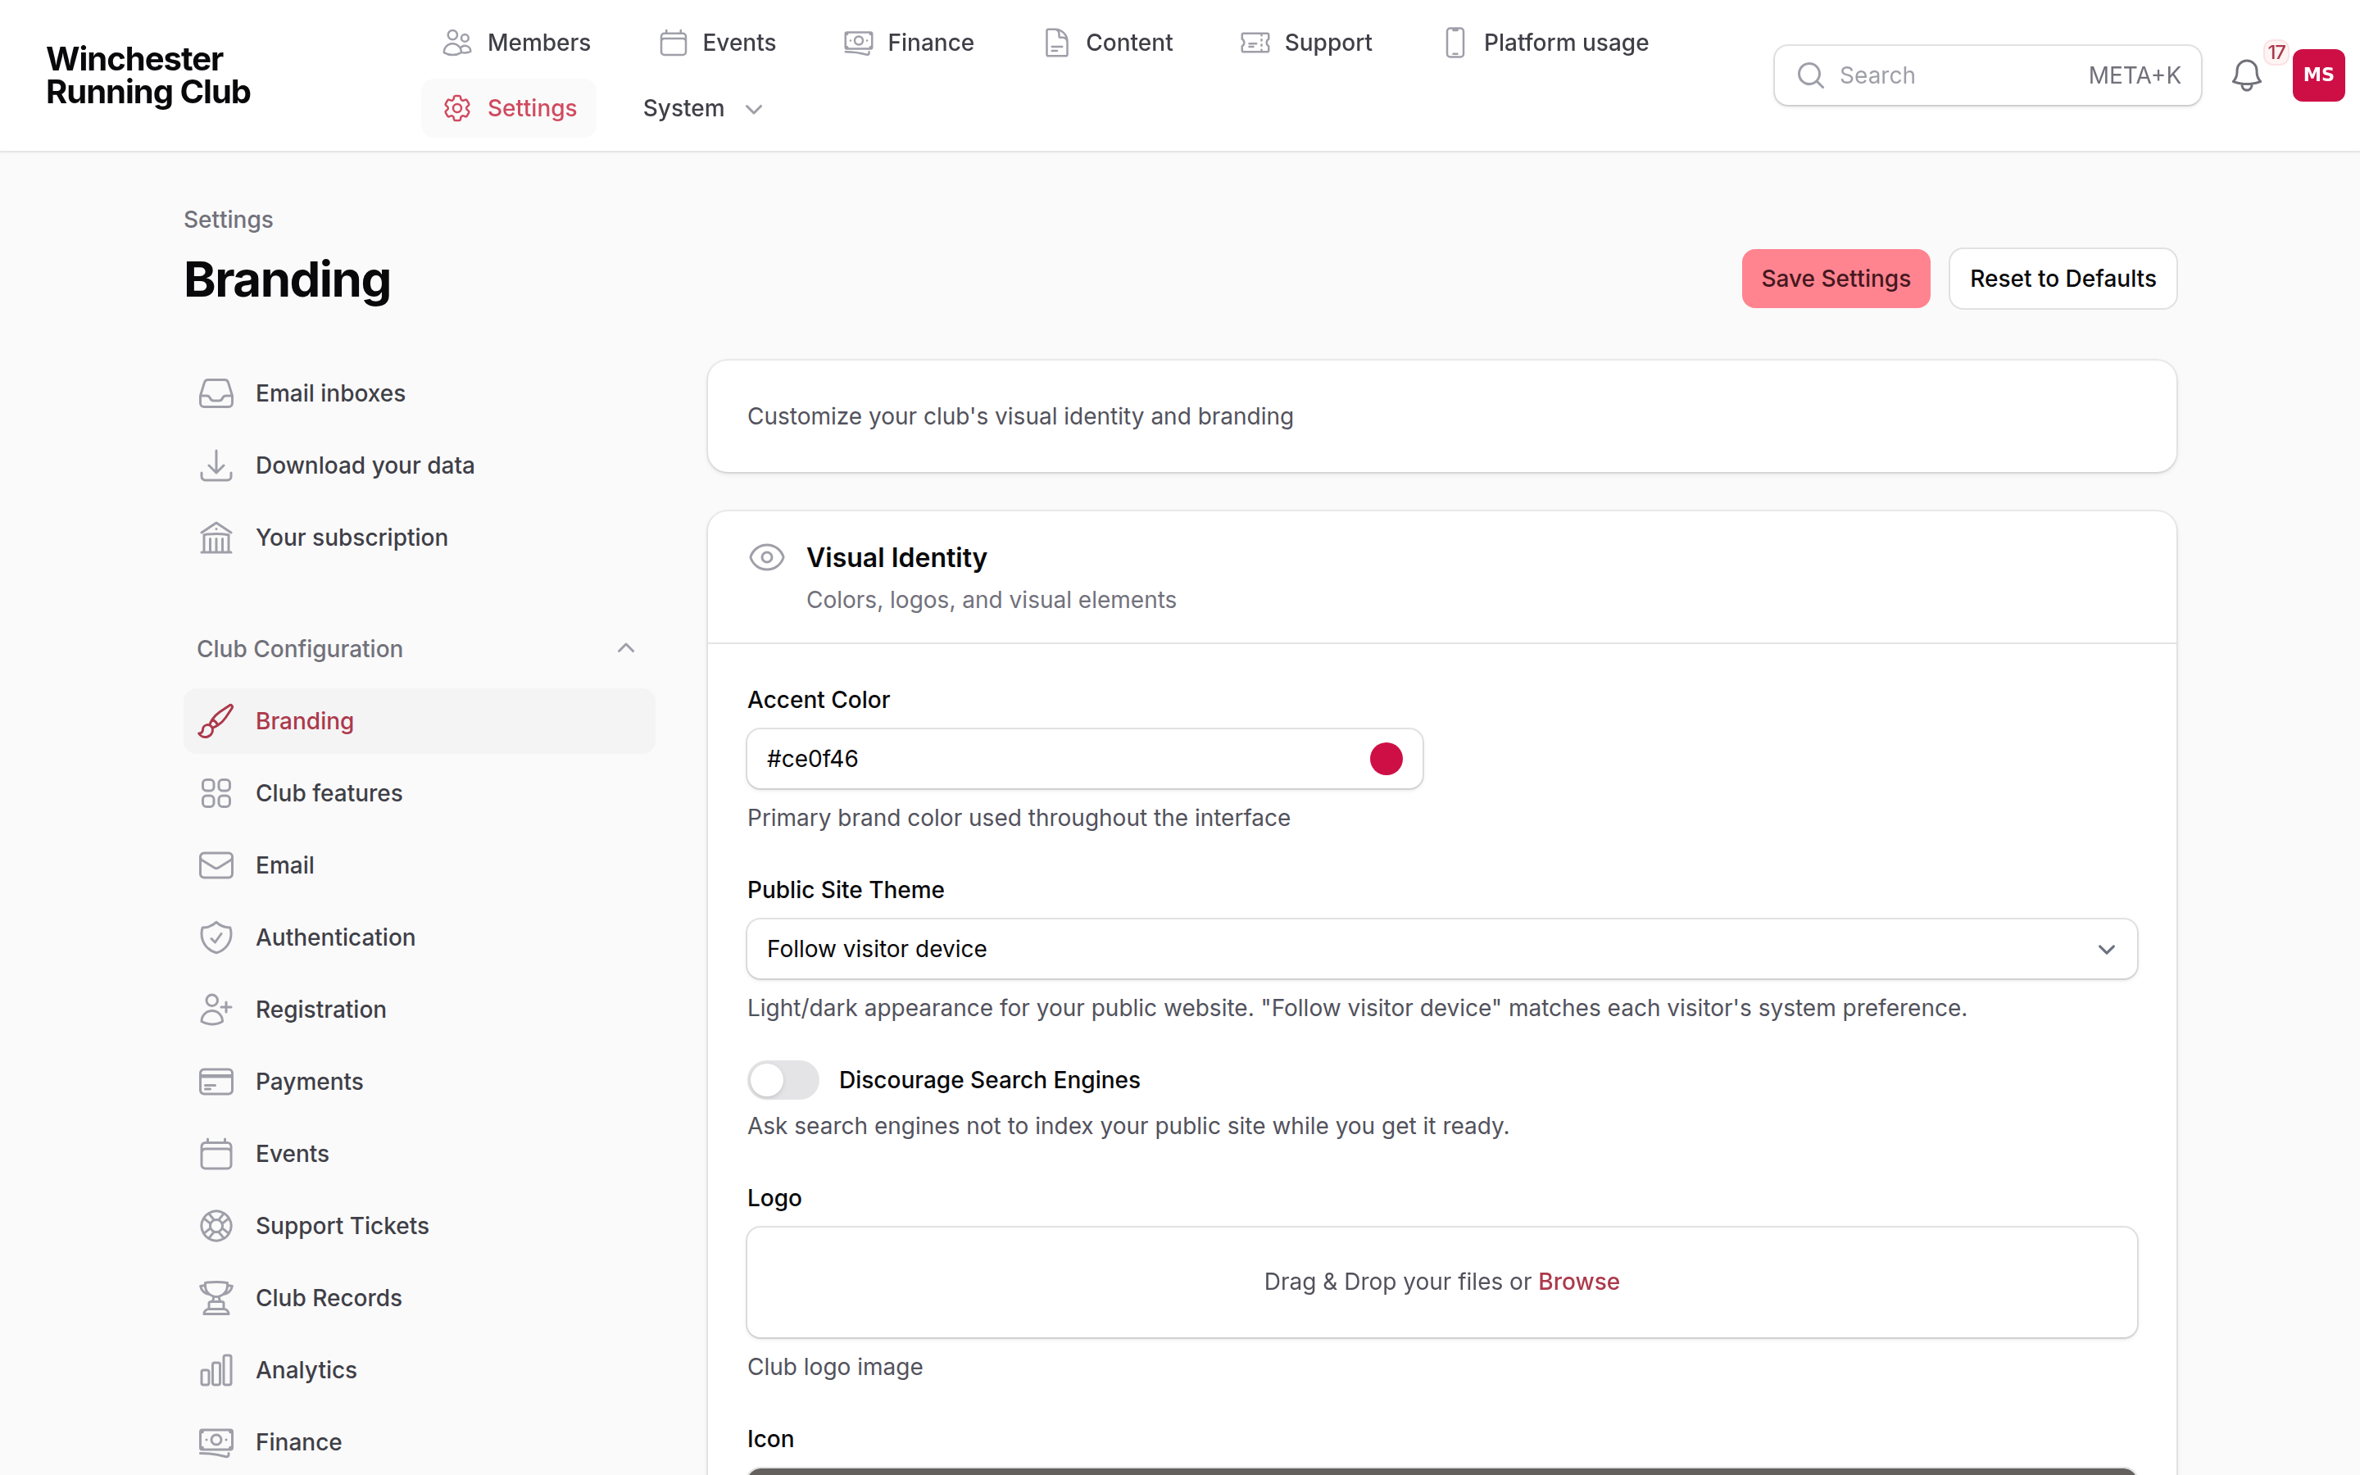Click the Winchester Running Club title
This screenshot has width=2360, height=1475.
tap(148, 75)
